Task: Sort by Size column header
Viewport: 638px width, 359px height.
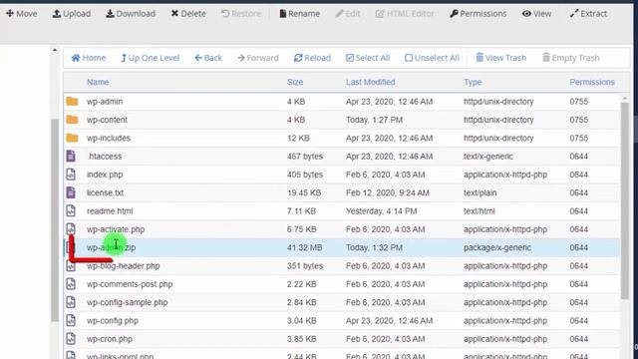Action: [295, 82]
